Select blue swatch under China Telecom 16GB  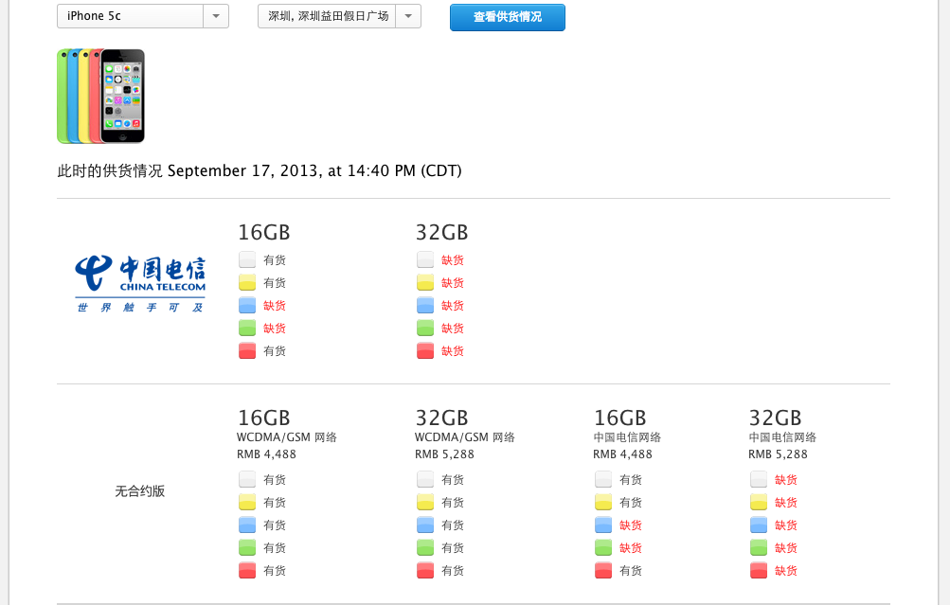tap(247, 305)
